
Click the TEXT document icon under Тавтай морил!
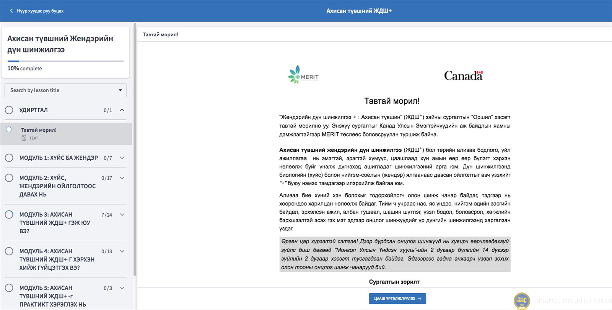24,138
